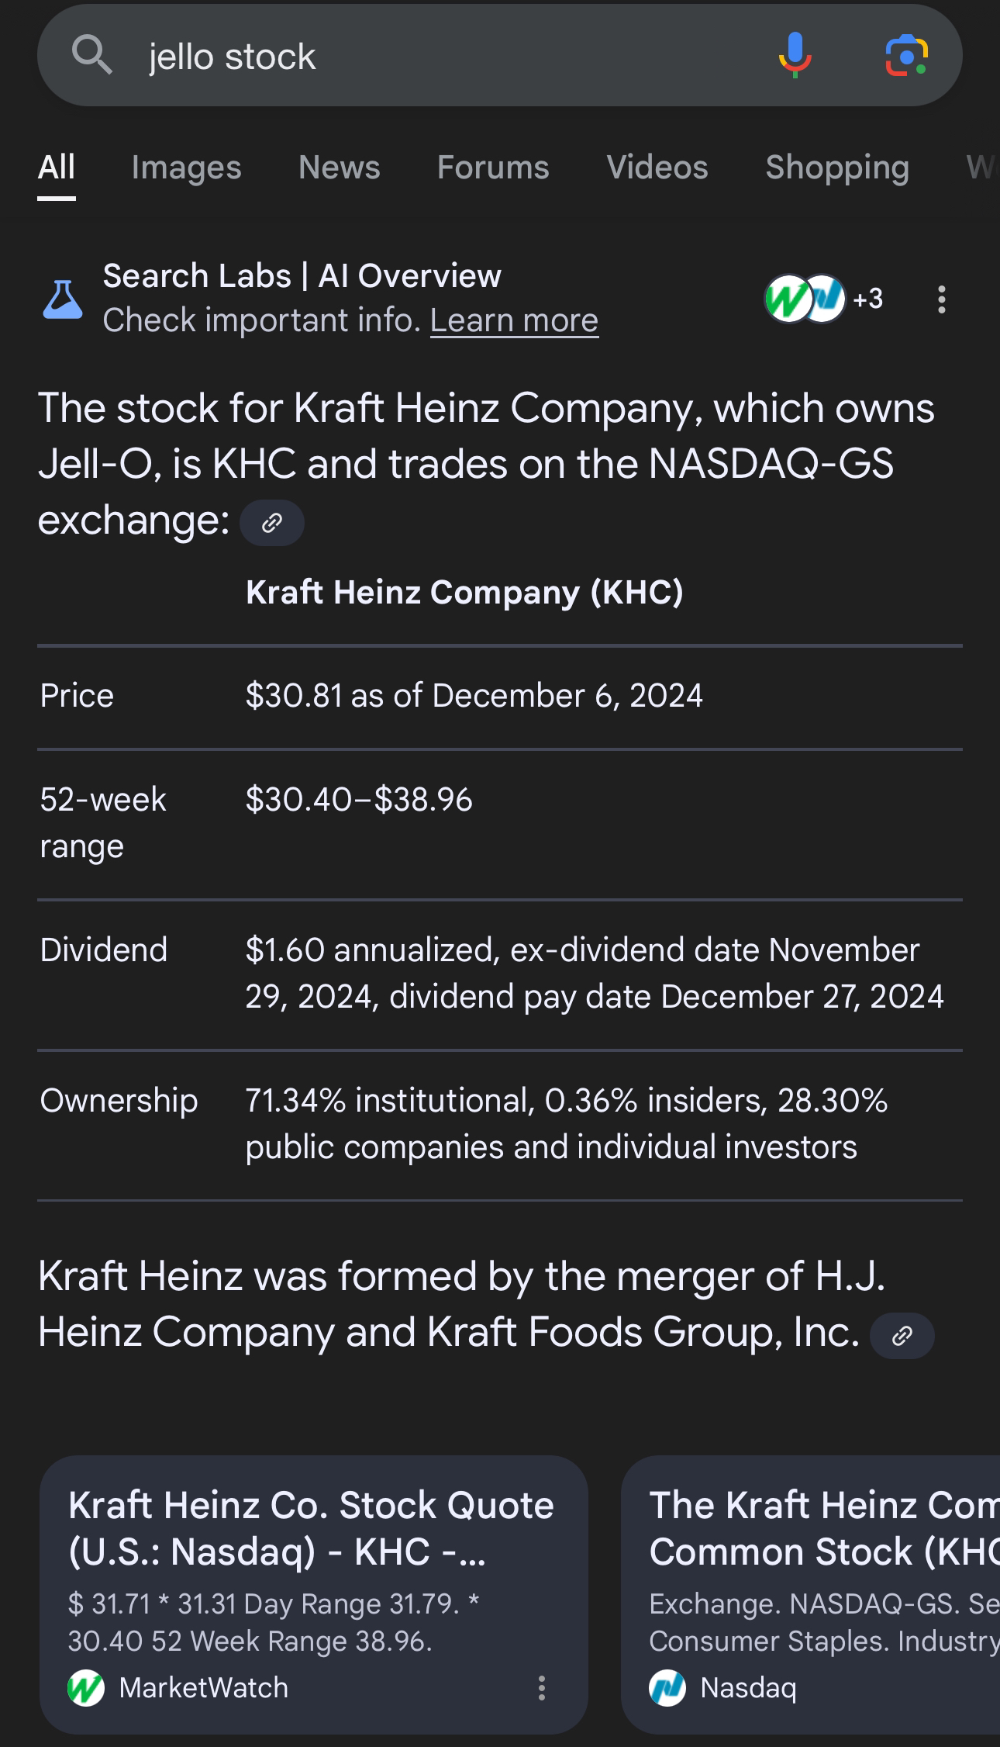This screenshot has height=1747, width=1000.
Task: Select the Videos tab
Action: (x=657, y=168)
